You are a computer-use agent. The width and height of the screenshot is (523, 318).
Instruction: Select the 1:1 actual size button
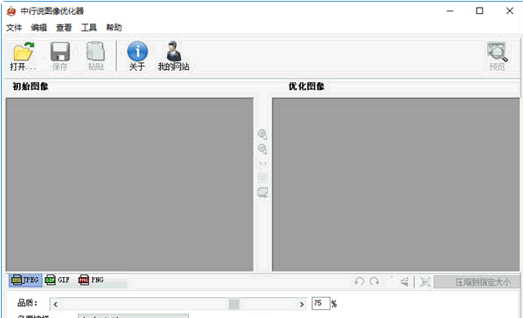[x=262, y=163]
